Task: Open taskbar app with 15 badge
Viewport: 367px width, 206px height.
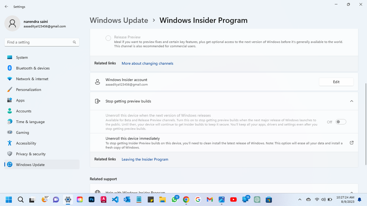Action: coord(245,200)
